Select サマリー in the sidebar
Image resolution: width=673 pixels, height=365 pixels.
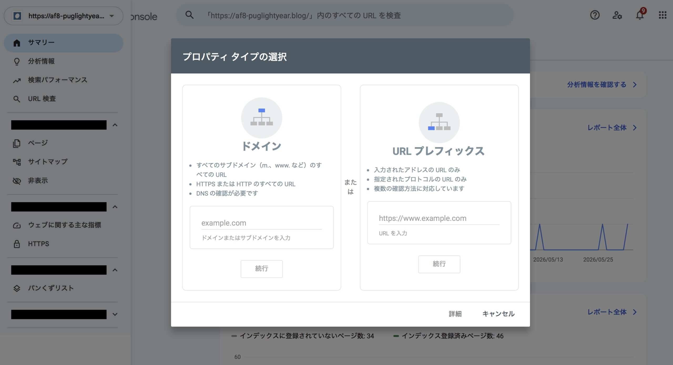coord(63,43)
